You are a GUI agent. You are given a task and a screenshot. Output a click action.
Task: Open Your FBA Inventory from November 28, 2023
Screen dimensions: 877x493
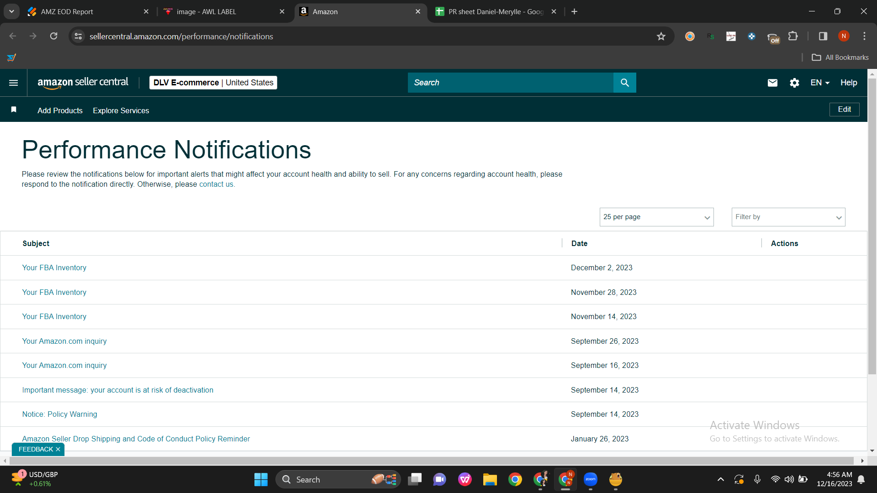click(54, 292)
